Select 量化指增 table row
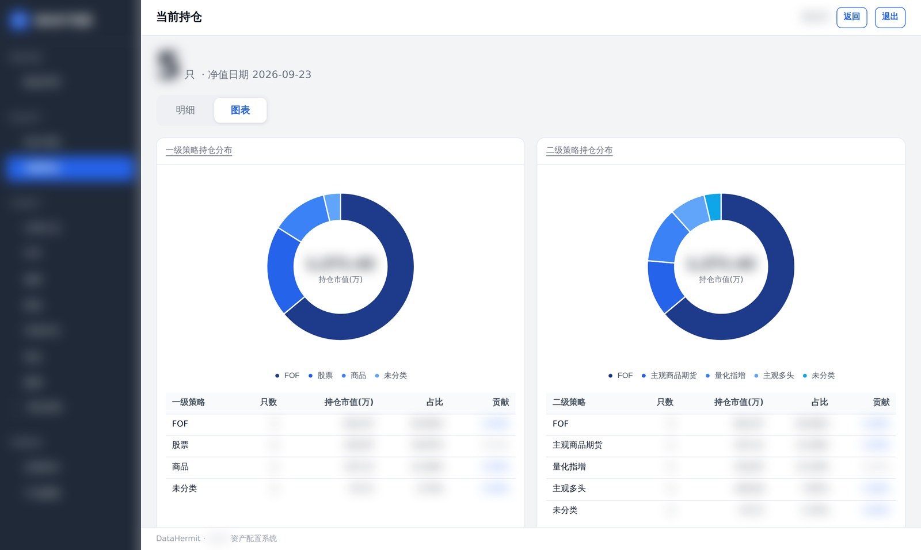This screenshot has height=550, width=921. pyautogui.click(x=721, y=467)
